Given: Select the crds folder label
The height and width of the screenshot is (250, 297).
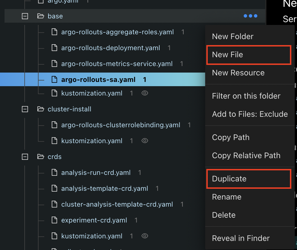Looking at the screenshot, I should tap(54, 157).
